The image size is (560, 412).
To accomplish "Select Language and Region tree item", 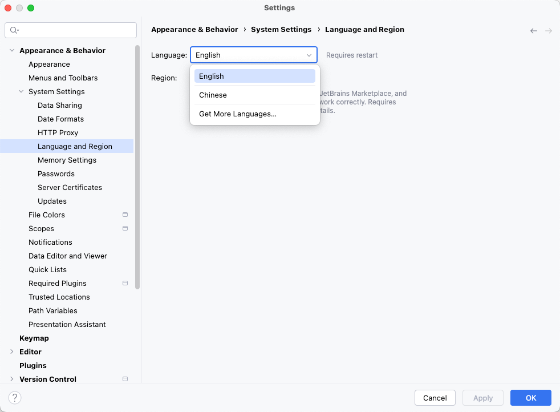I will click(67, 146).
